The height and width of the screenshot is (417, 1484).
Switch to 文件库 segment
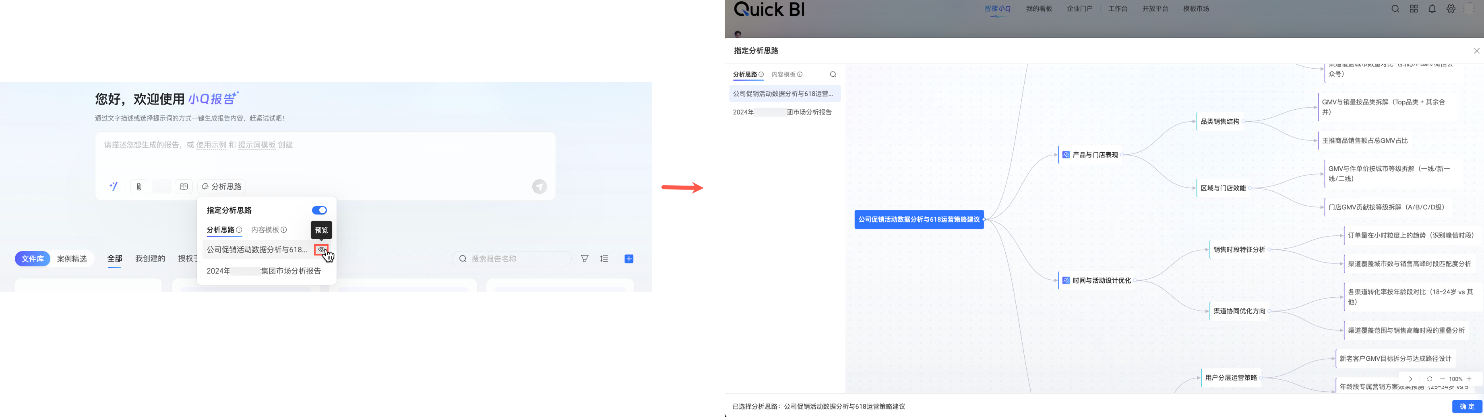click(x=33, y=259)
